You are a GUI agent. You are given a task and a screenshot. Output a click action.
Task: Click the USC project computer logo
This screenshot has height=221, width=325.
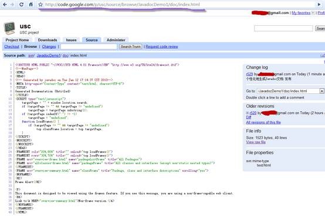9,28
